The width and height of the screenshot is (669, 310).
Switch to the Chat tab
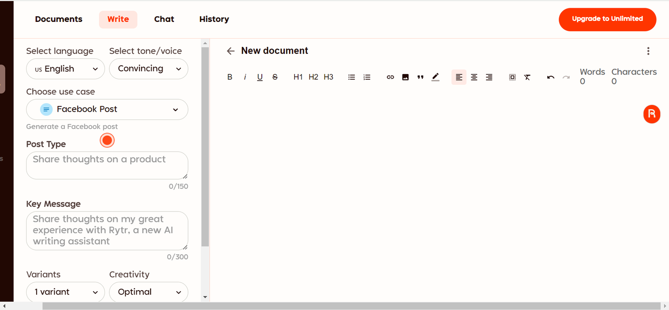click(164, 19)
